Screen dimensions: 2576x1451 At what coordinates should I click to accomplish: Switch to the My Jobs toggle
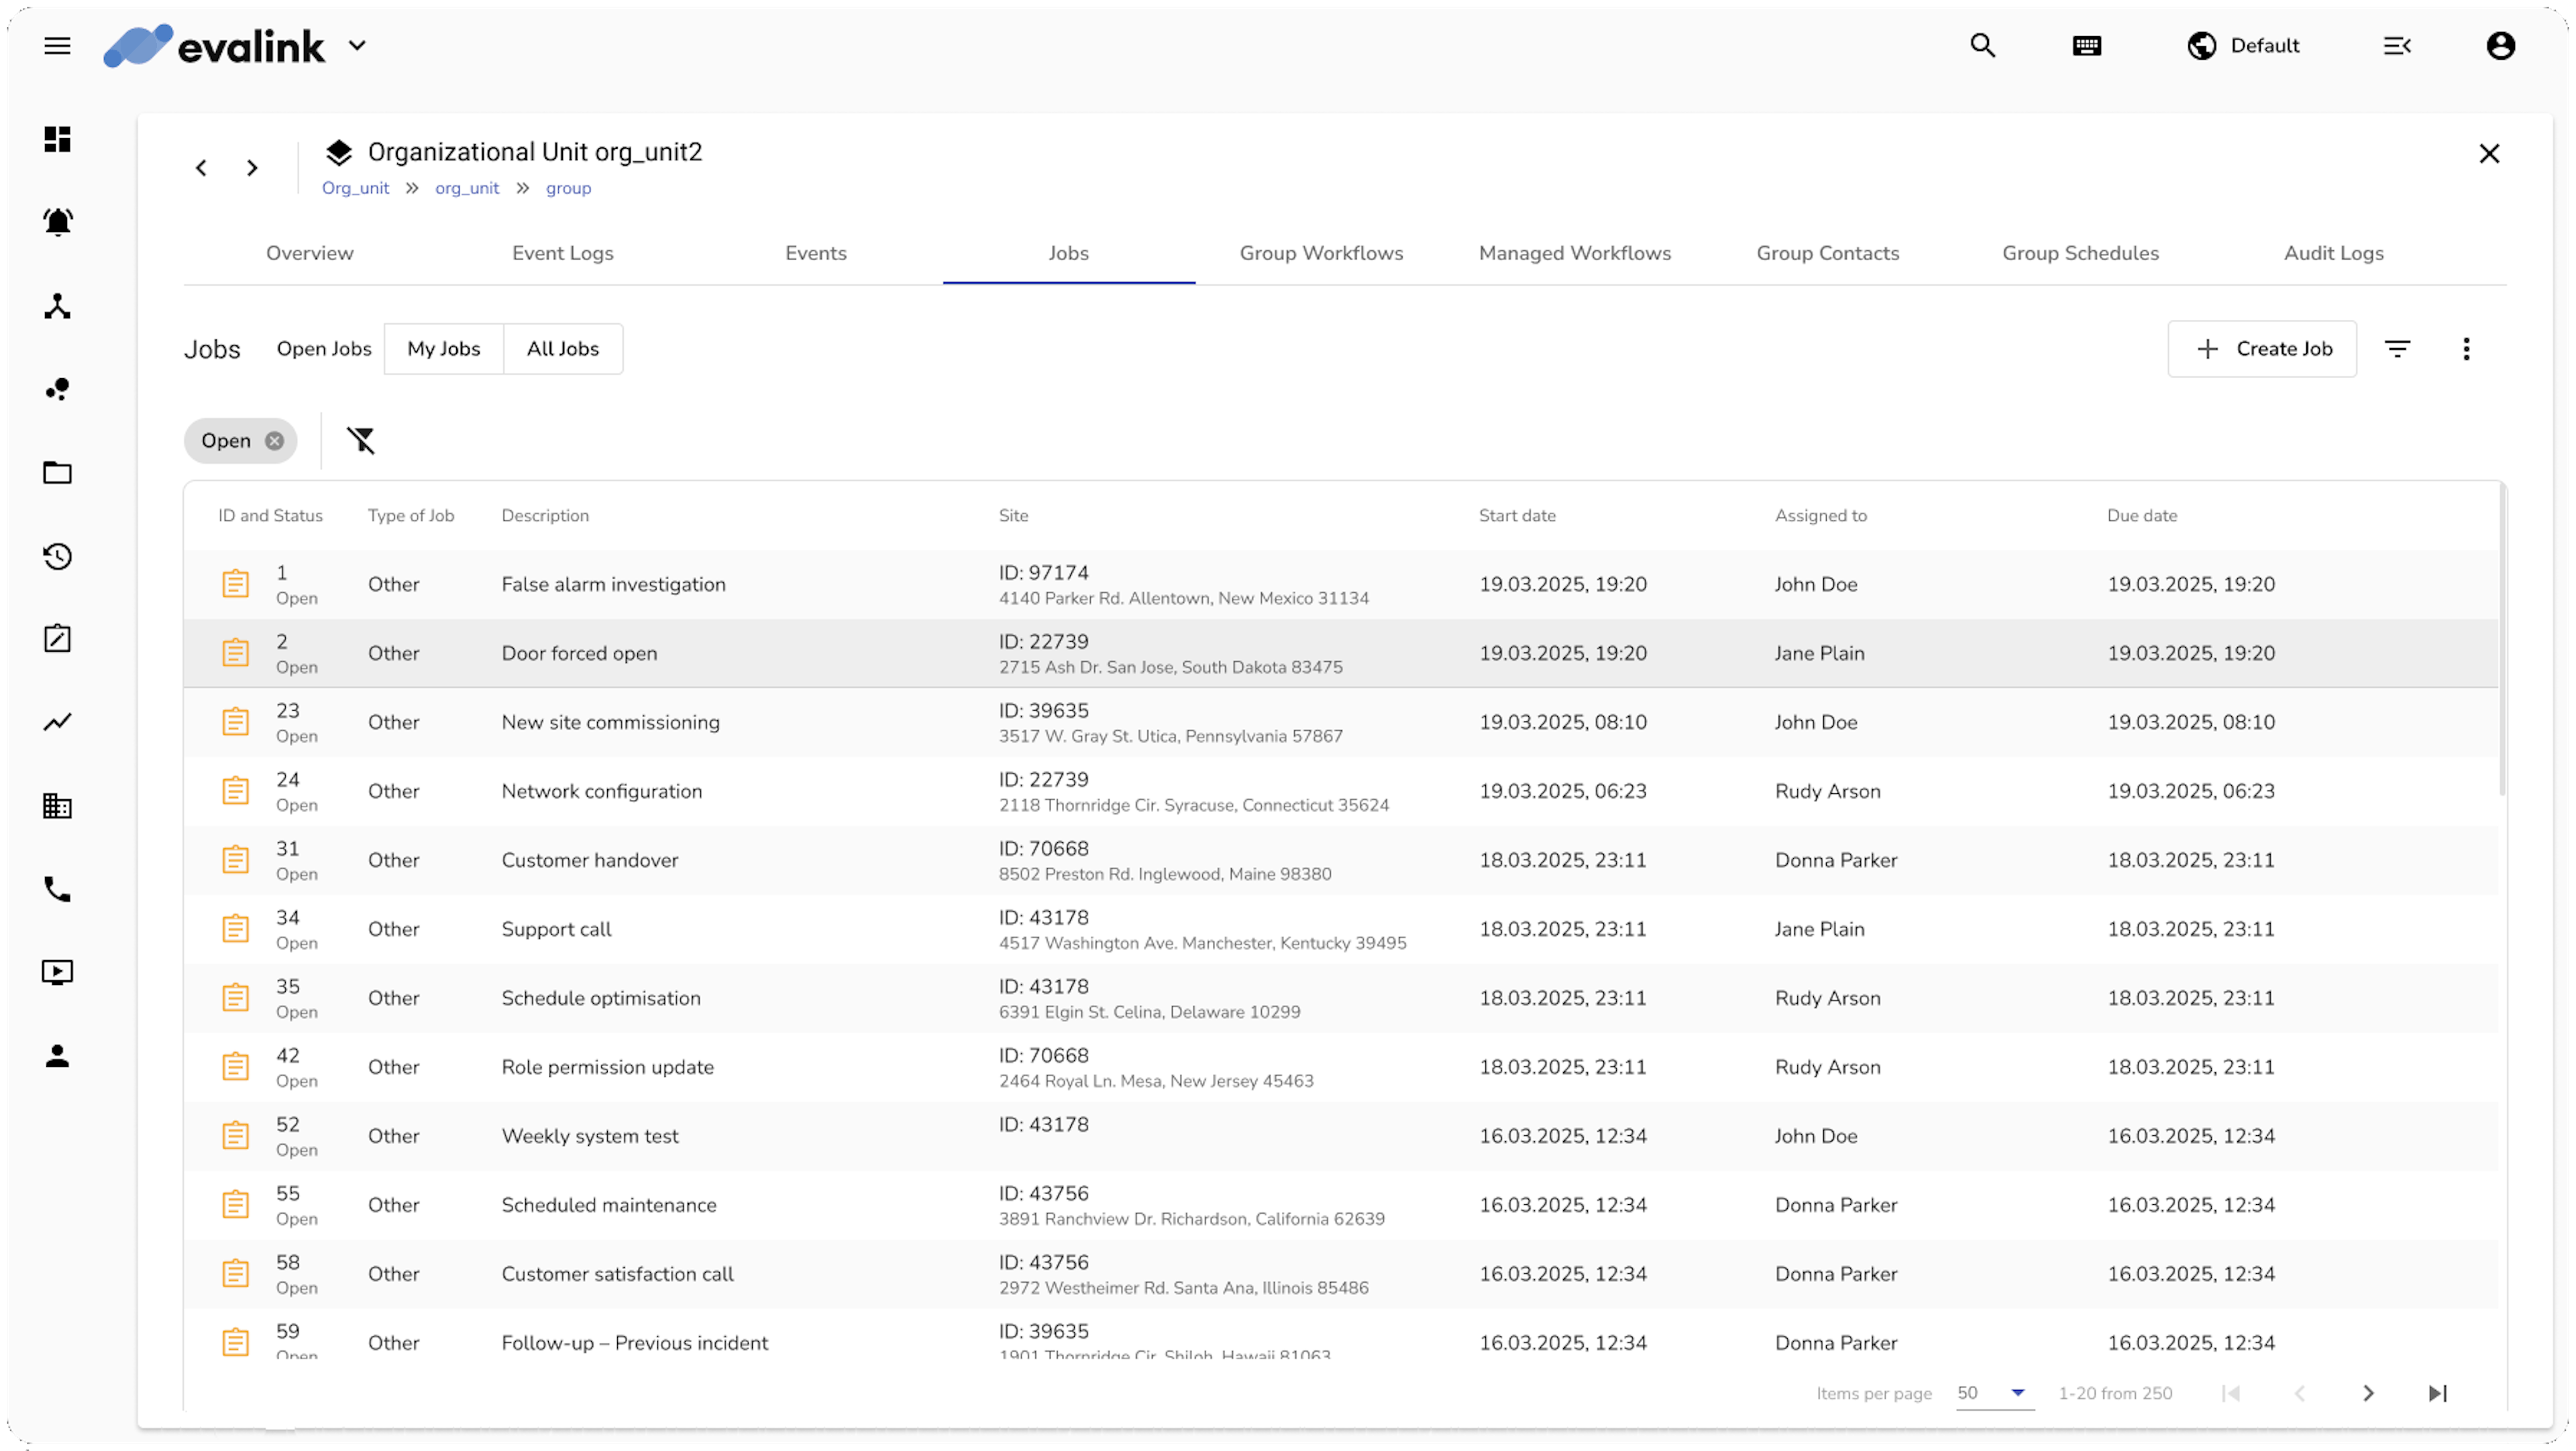point(444,349)
